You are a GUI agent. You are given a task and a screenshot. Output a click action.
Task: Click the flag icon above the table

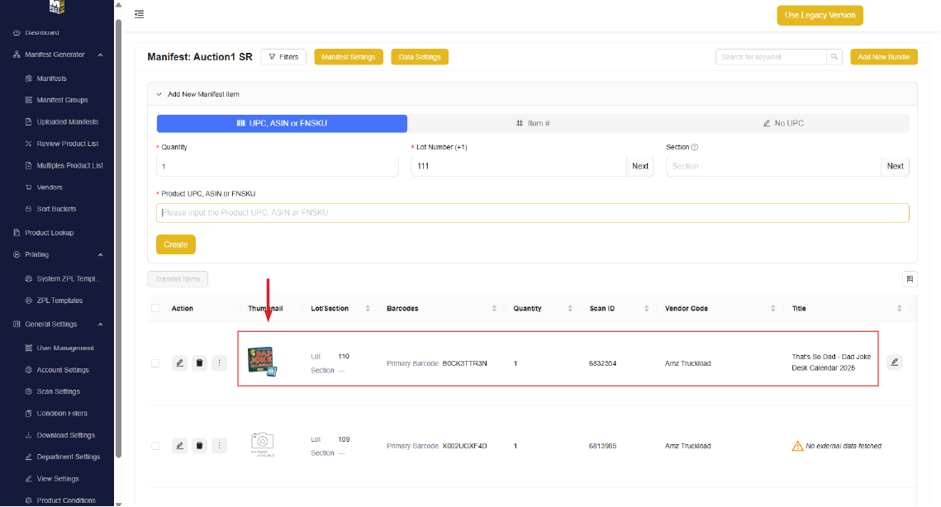tap(910, 279)
